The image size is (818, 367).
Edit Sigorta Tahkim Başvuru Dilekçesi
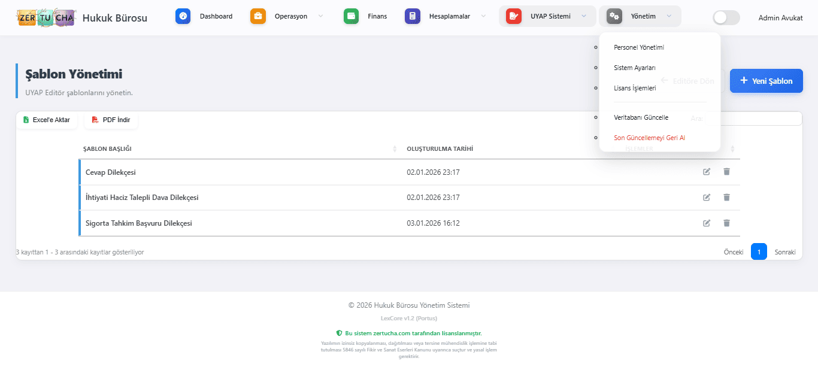pos(707,223)
